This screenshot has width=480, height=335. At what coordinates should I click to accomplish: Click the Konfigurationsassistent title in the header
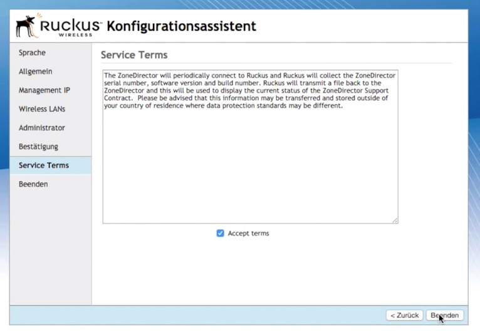181,26
